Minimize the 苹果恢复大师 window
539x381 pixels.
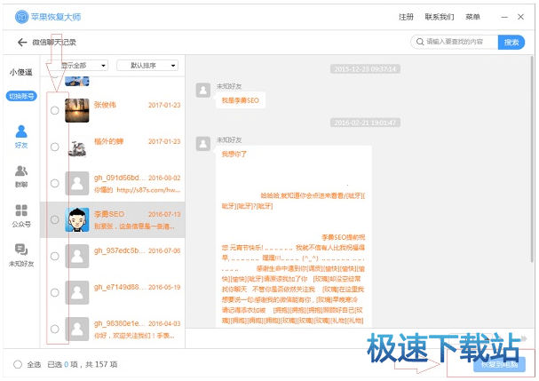pos(504,17)
